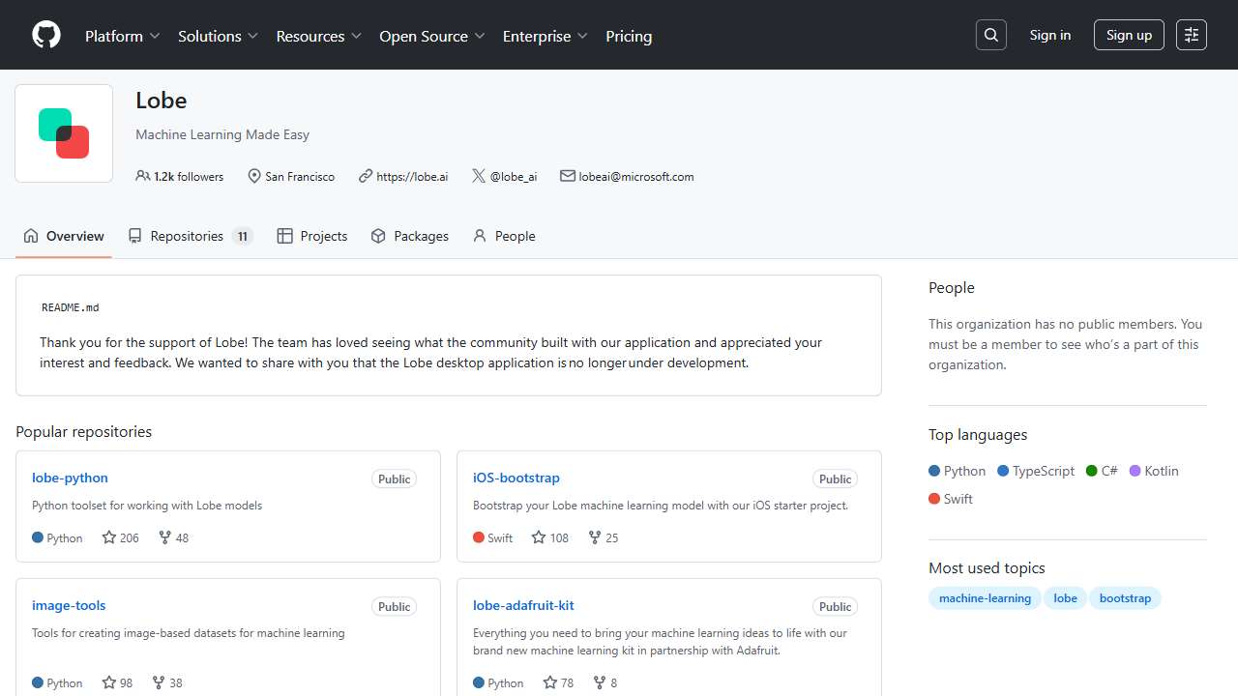Click the star count on lobe-python
Viewport: 1238px width, 696px height.
tap(121, 537)
